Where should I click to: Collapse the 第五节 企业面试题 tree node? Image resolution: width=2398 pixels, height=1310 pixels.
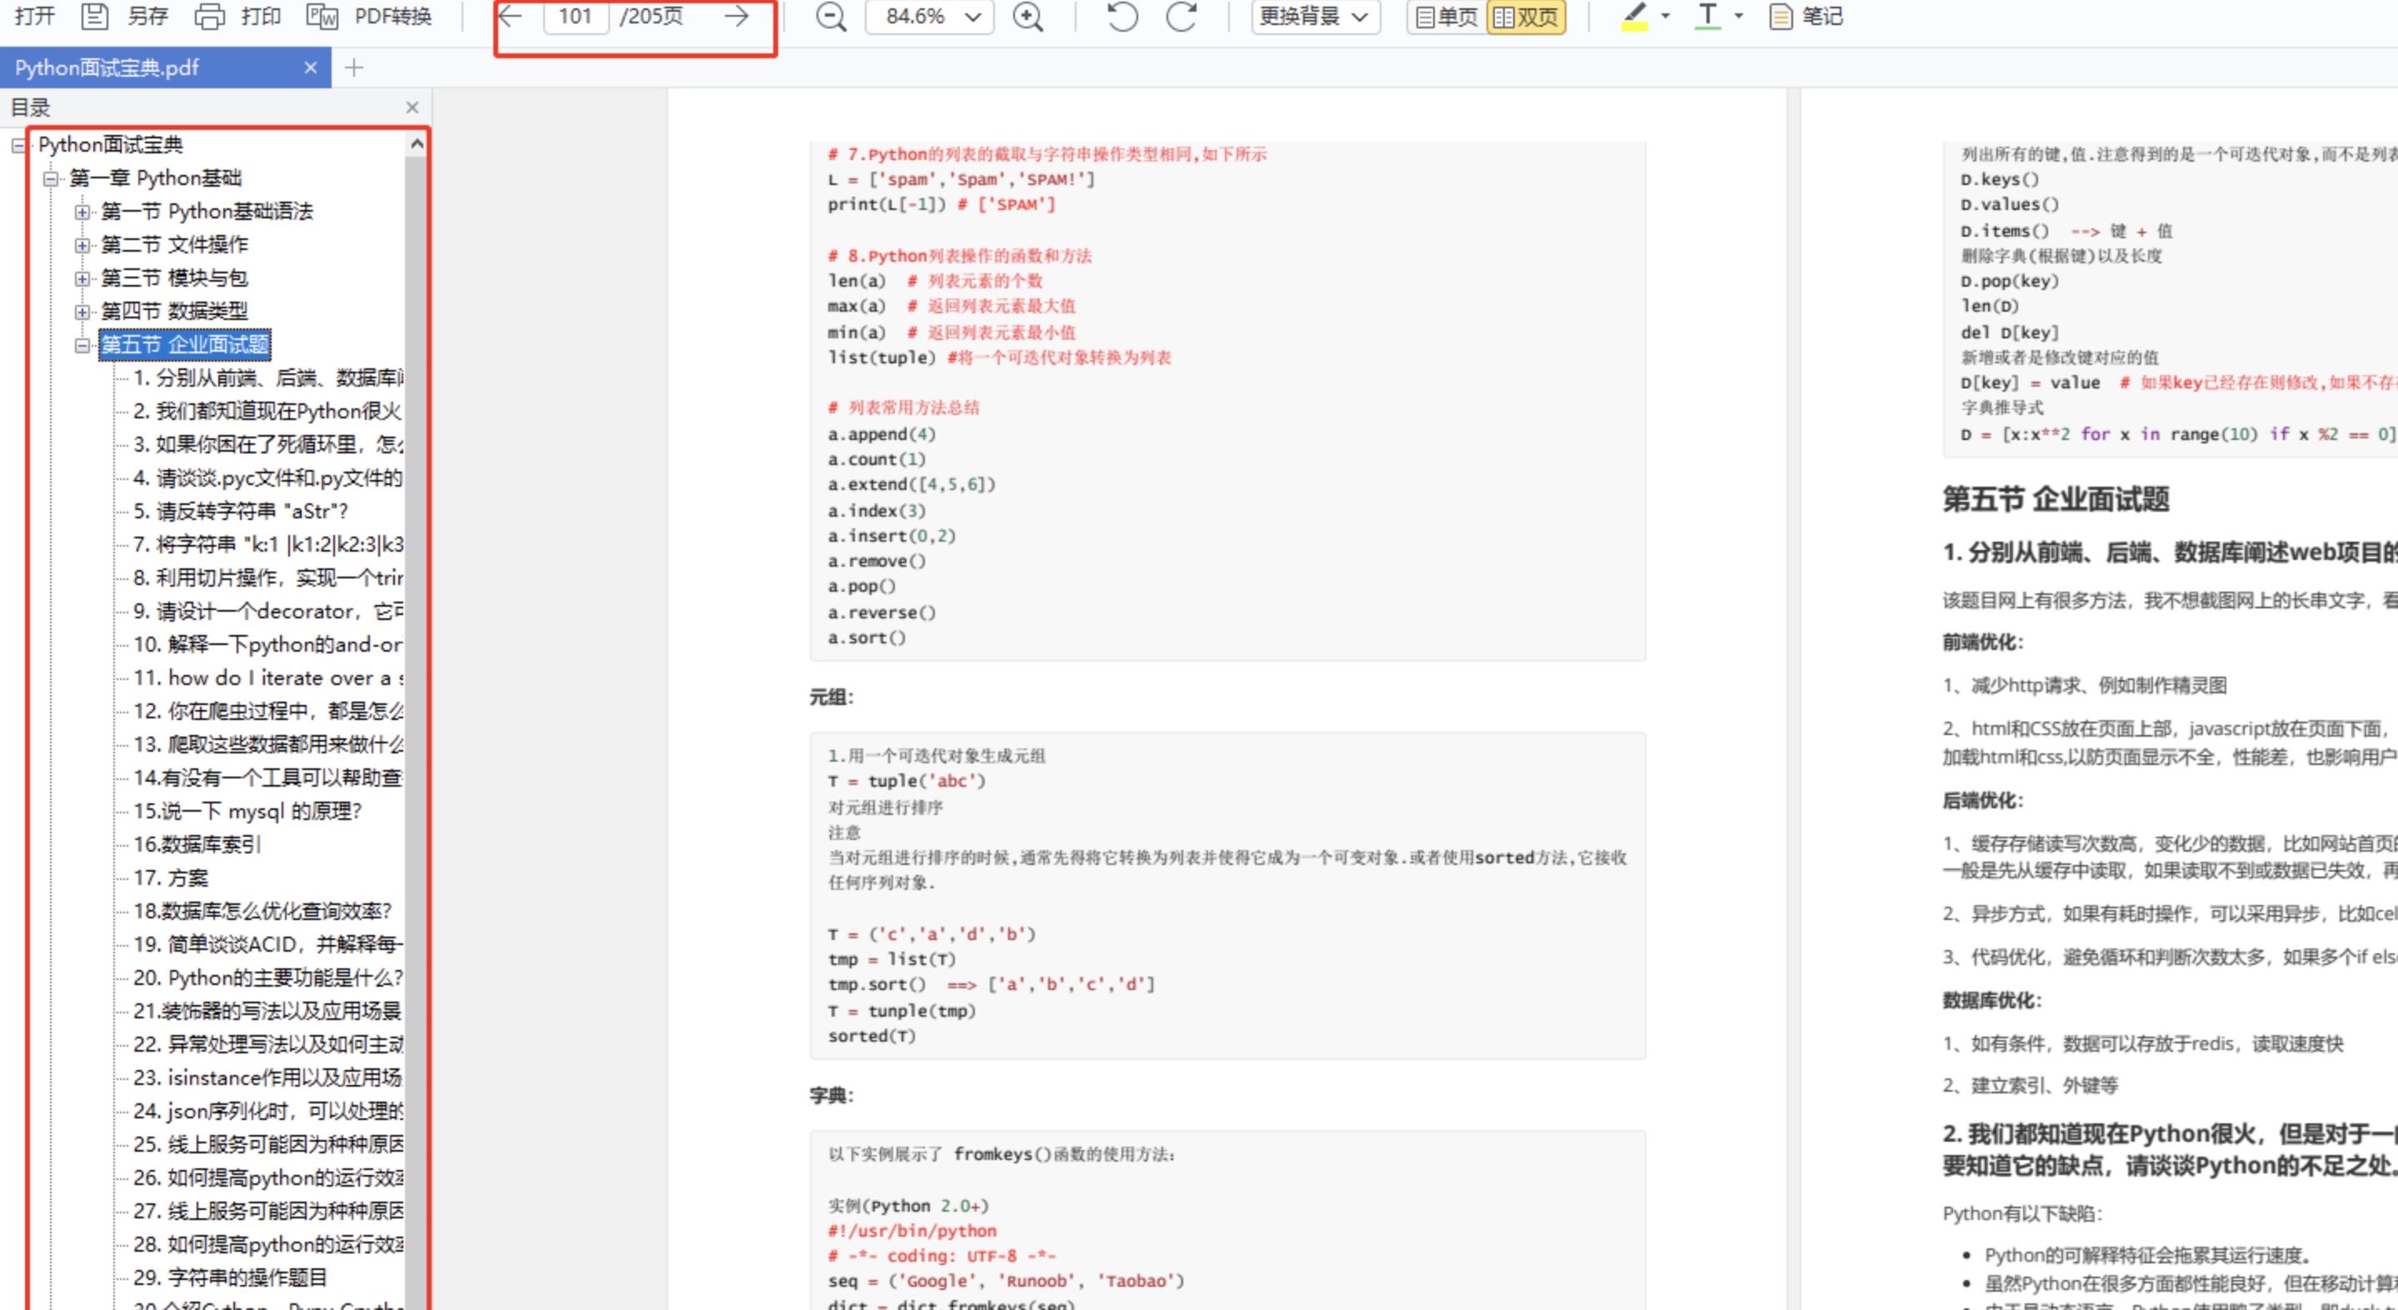(82, 346)
